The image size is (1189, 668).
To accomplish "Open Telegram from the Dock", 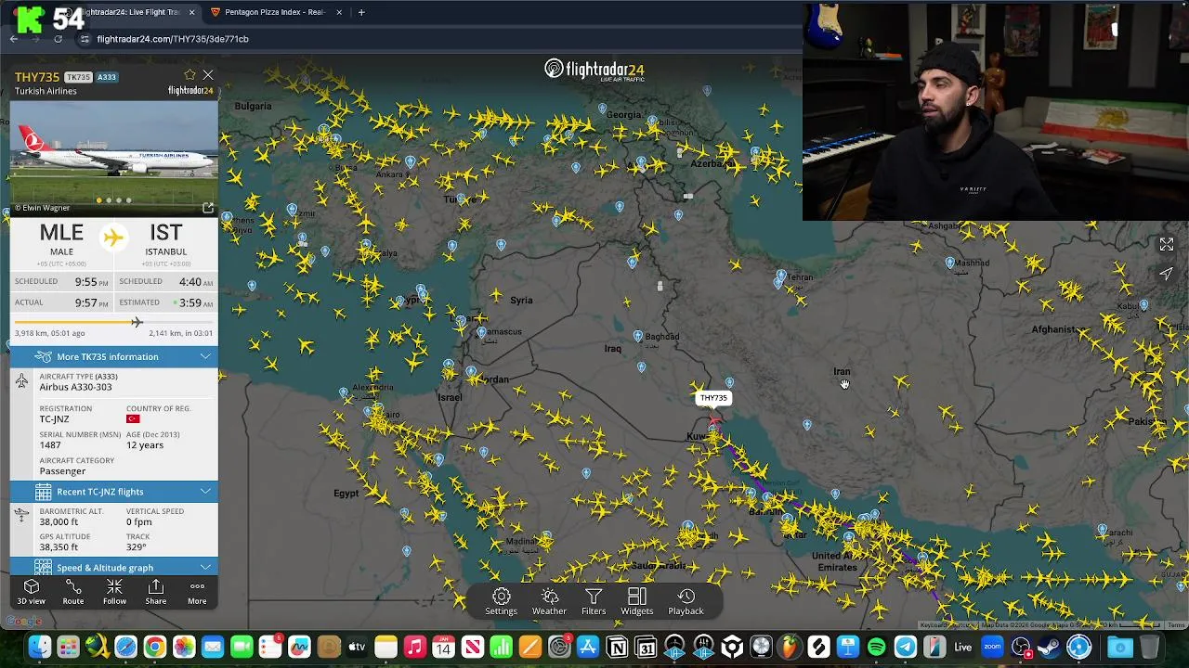I will pyautogui.click(x=905, y=647).
